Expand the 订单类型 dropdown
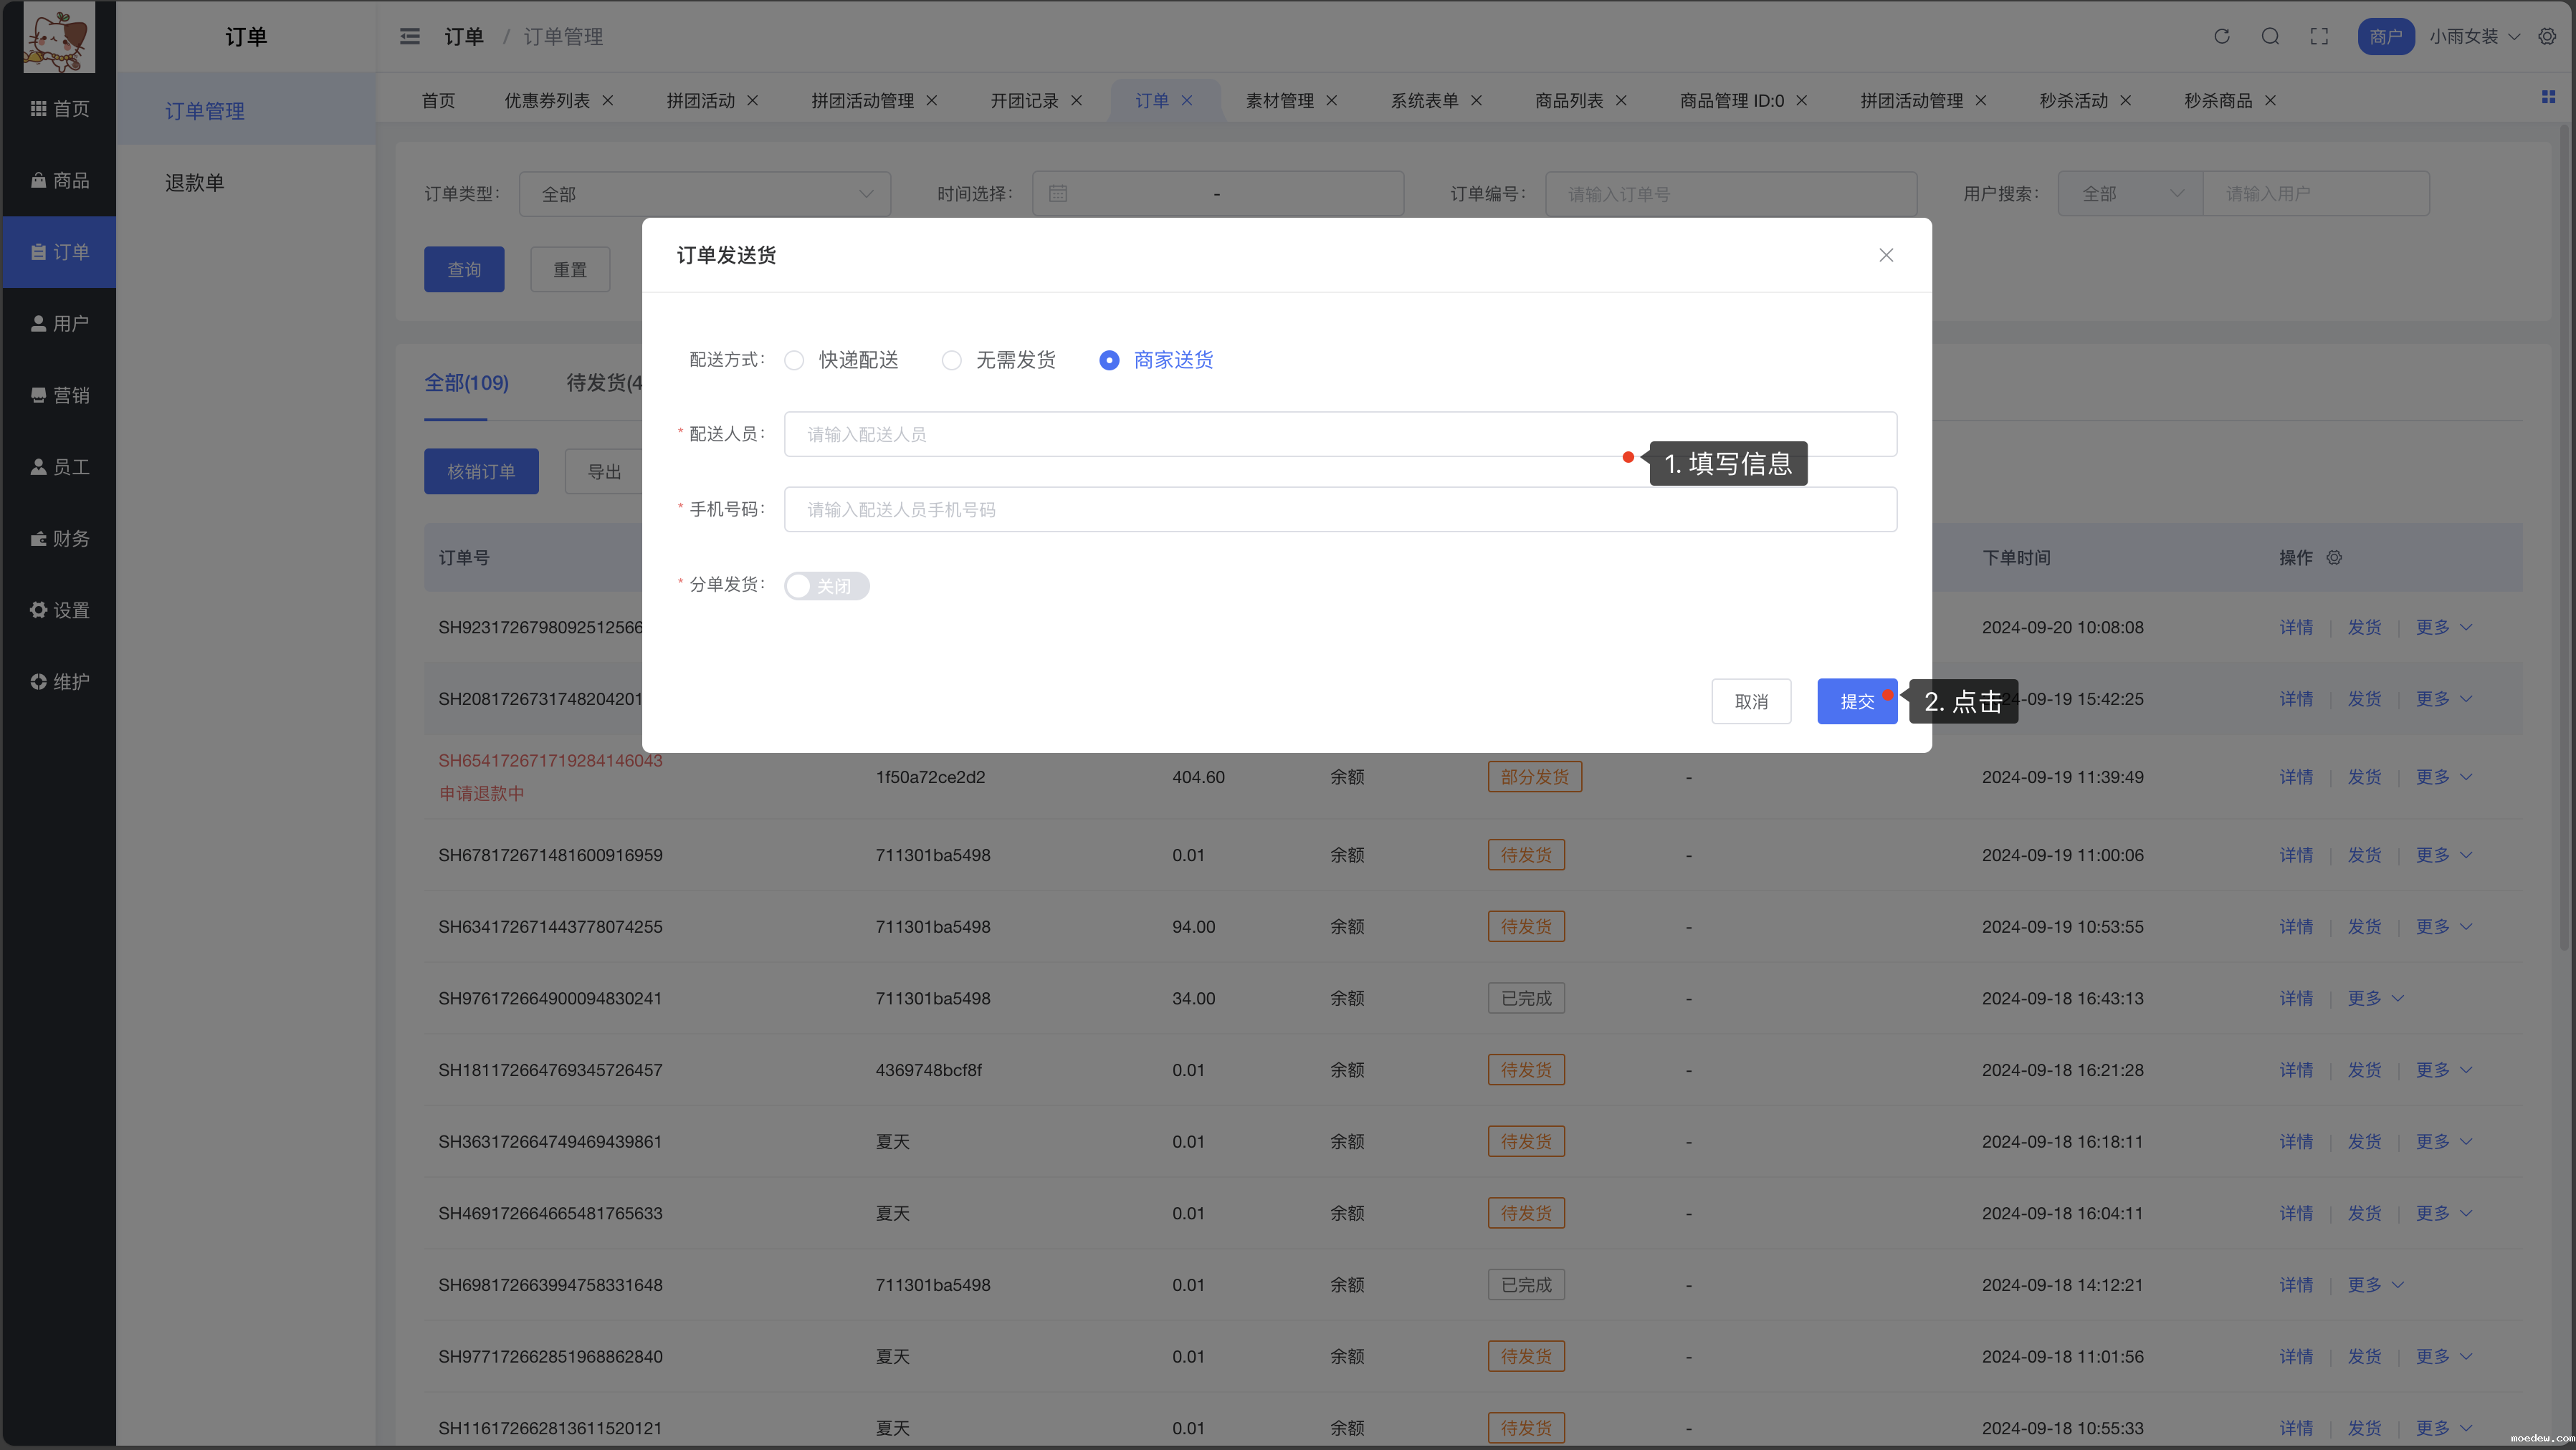The height and width of the screenshot is (1450, 2576). (x=704, y=194)
